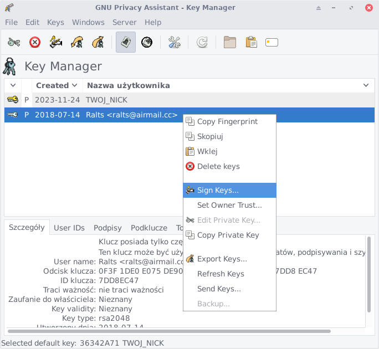Click the Sign key toolbar icon
Screen dimensions: 379x349
(x=55, y=42)
